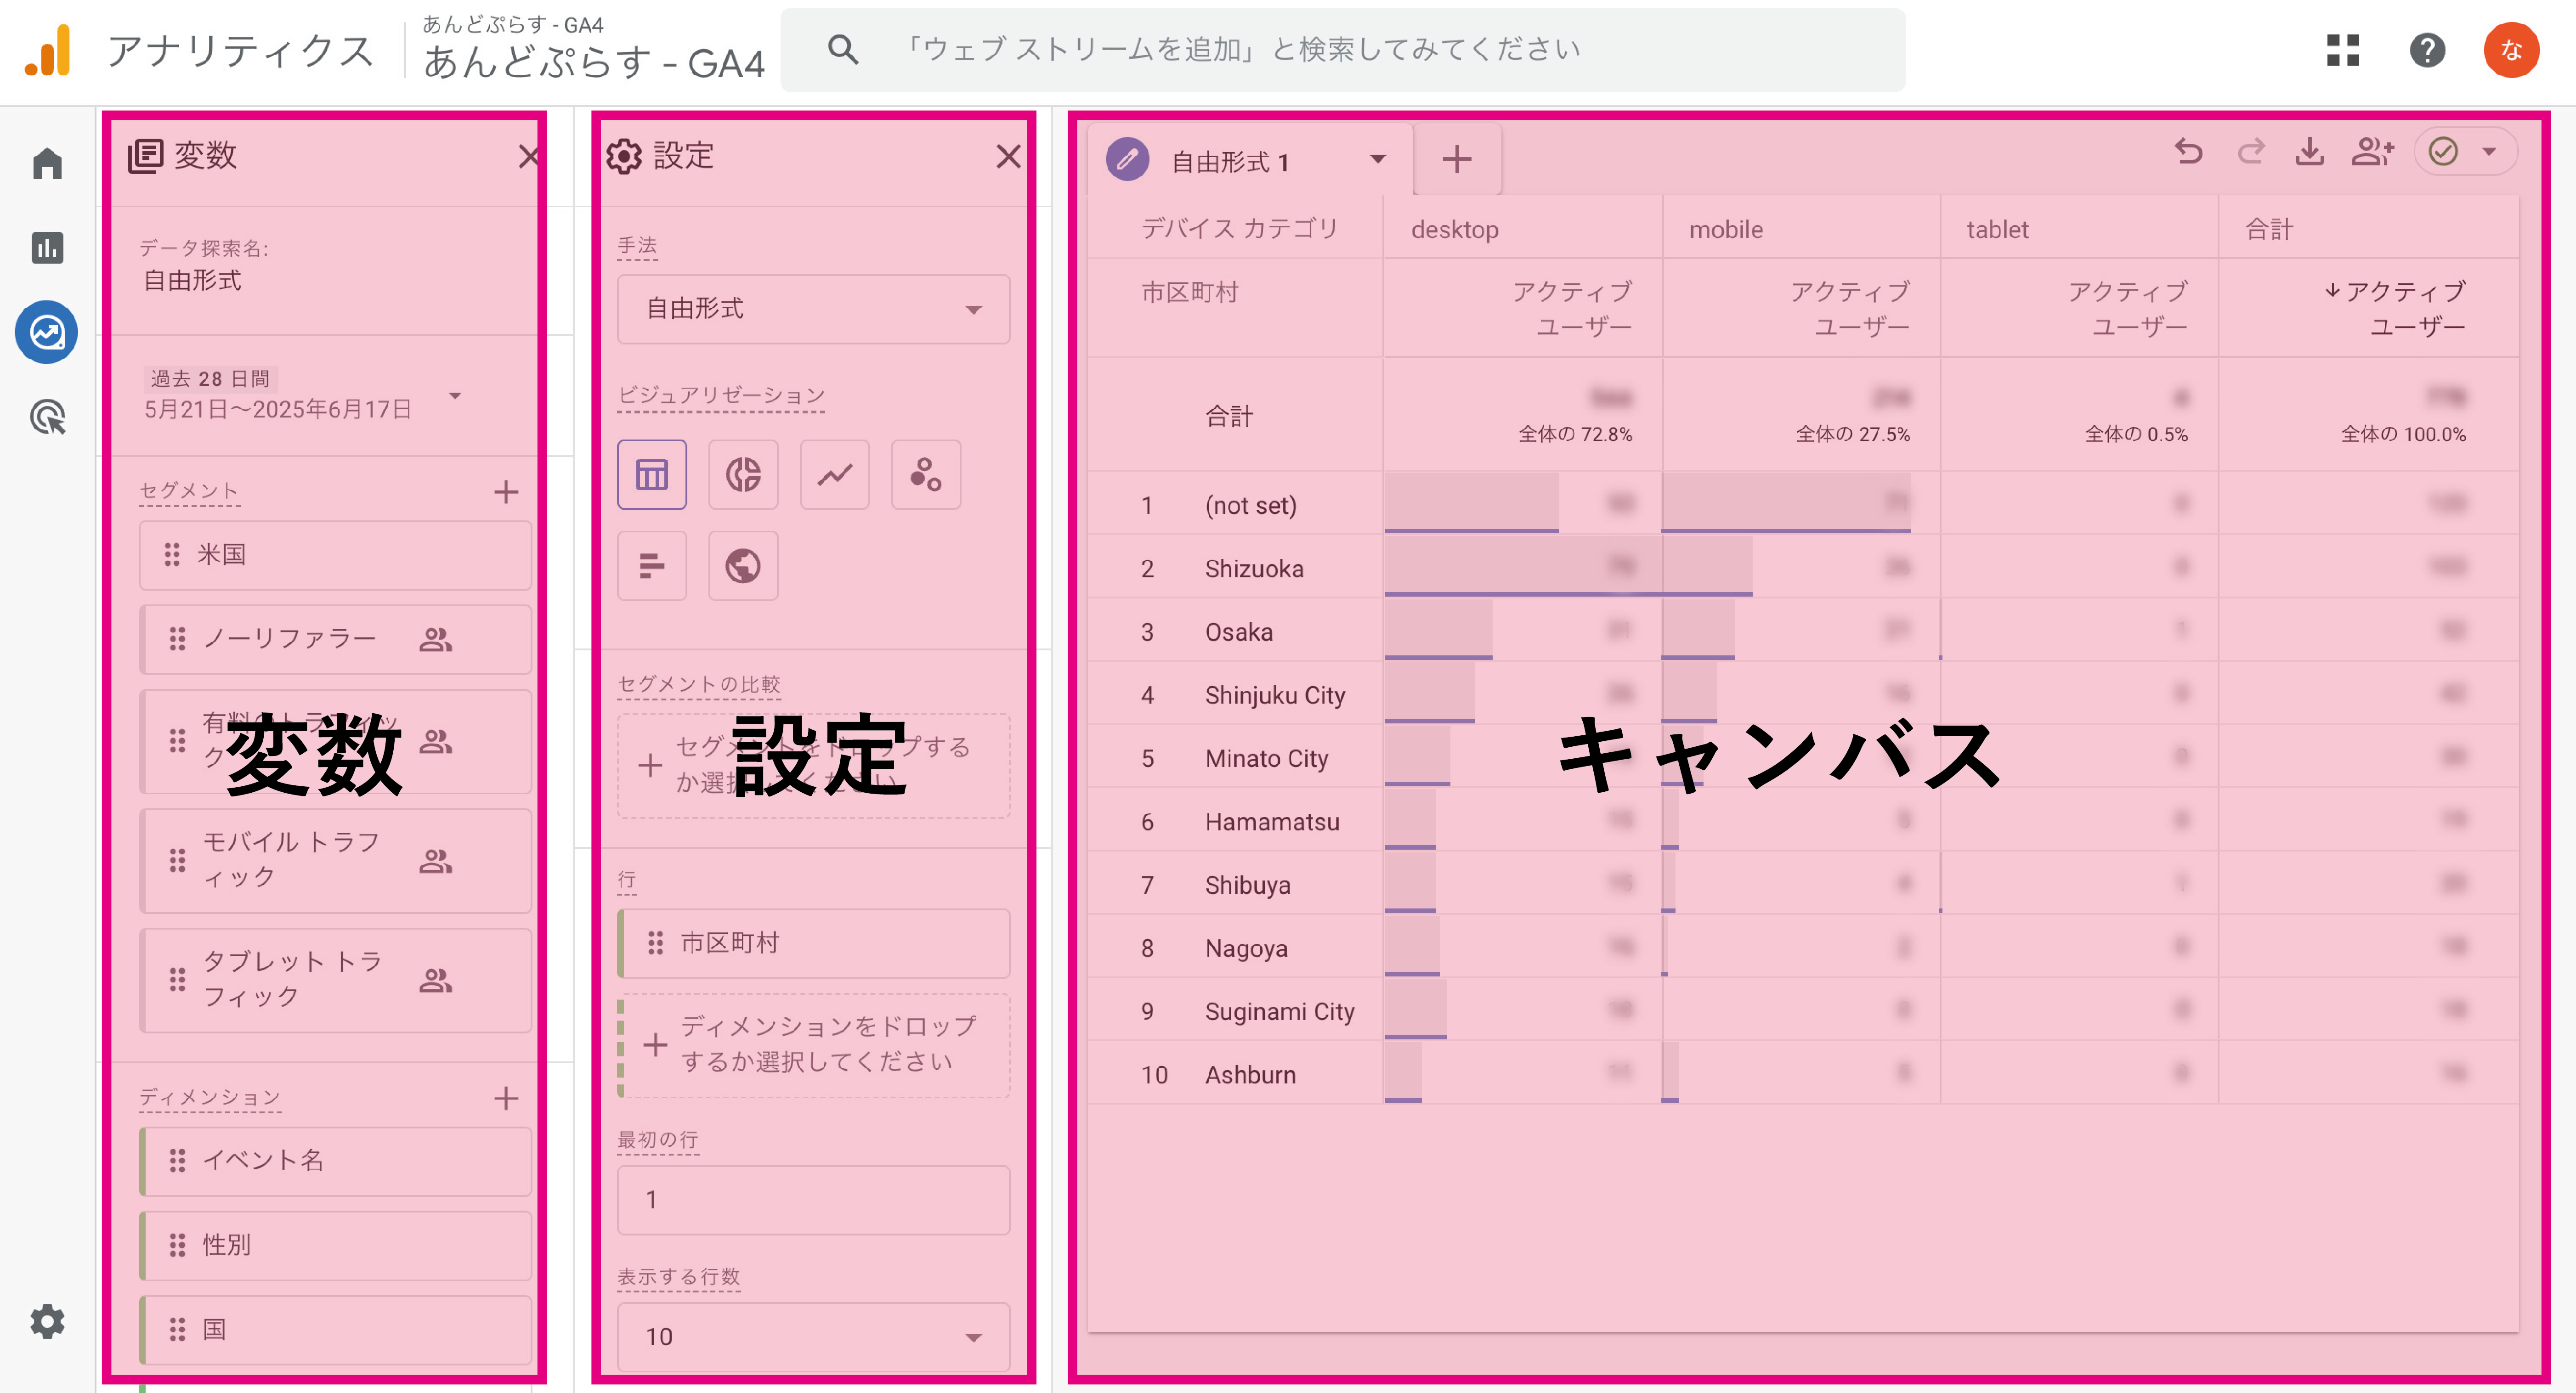Viewport: 2576px width, 1393px height.
Task: Expand the dropdown arrow beside checkmark status
Action: pos(2489,152)
